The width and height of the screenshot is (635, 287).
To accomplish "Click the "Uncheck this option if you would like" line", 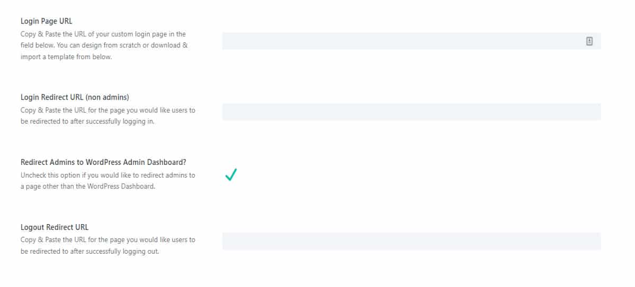I will 108,175.
